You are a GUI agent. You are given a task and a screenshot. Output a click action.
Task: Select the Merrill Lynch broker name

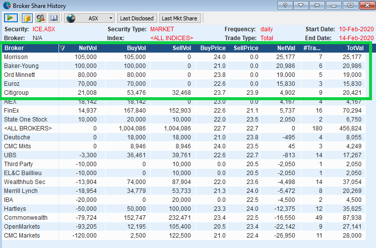point(21,191)
